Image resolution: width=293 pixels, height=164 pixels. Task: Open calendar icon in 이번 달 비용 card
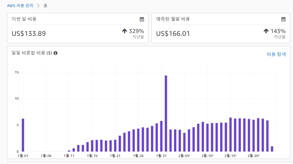(x=142, y=19)
